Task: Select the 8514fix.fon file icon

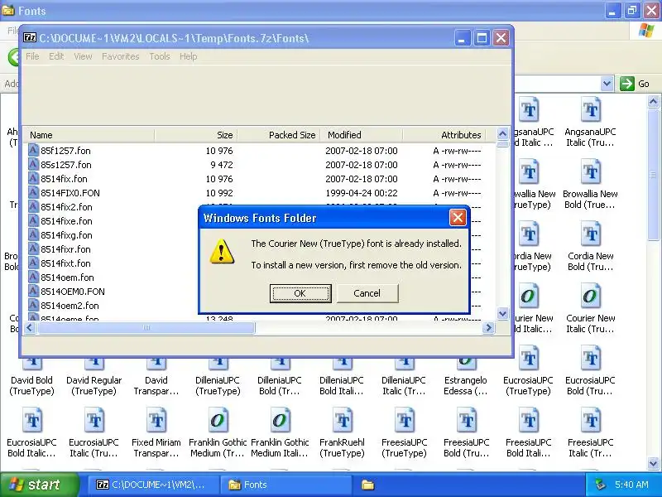Action: pyautogui.click(x=33, y=178)
